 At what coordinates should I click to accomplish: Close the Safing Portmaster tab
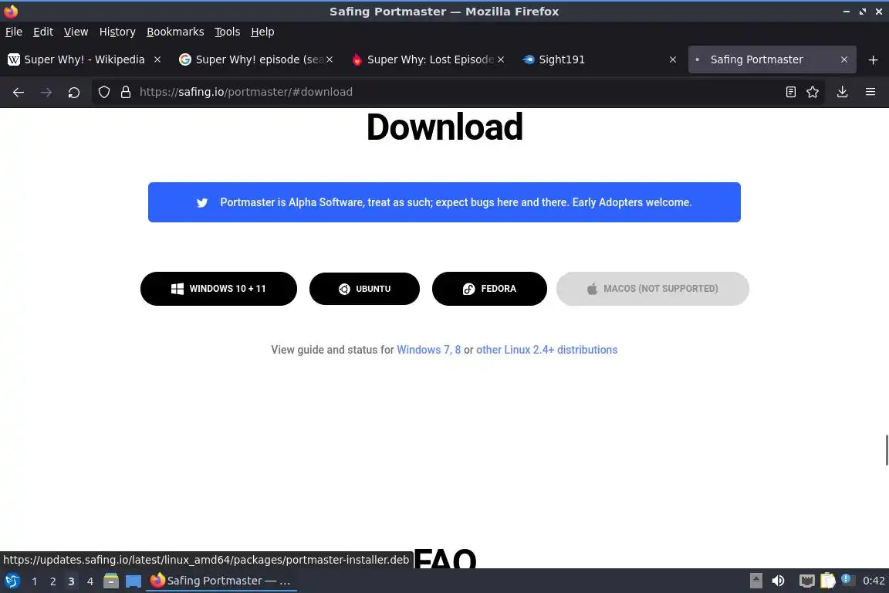click(843, 59)
